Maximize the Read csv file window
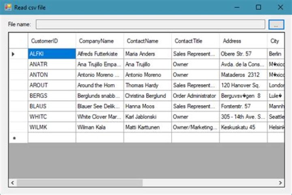The width and height of the screenshot is (292, 195). coord(258,7)
